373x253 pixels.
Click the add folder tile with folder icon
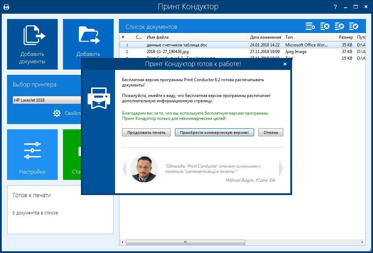[88, 39]
